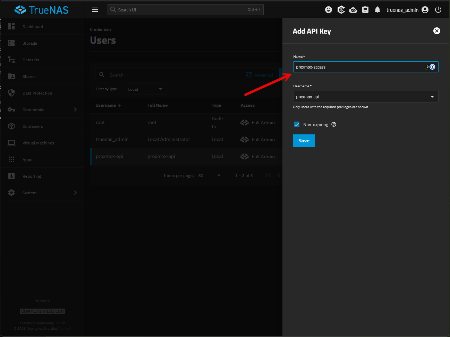Show the Non-expiring help tooltip

tap(334, 124)
